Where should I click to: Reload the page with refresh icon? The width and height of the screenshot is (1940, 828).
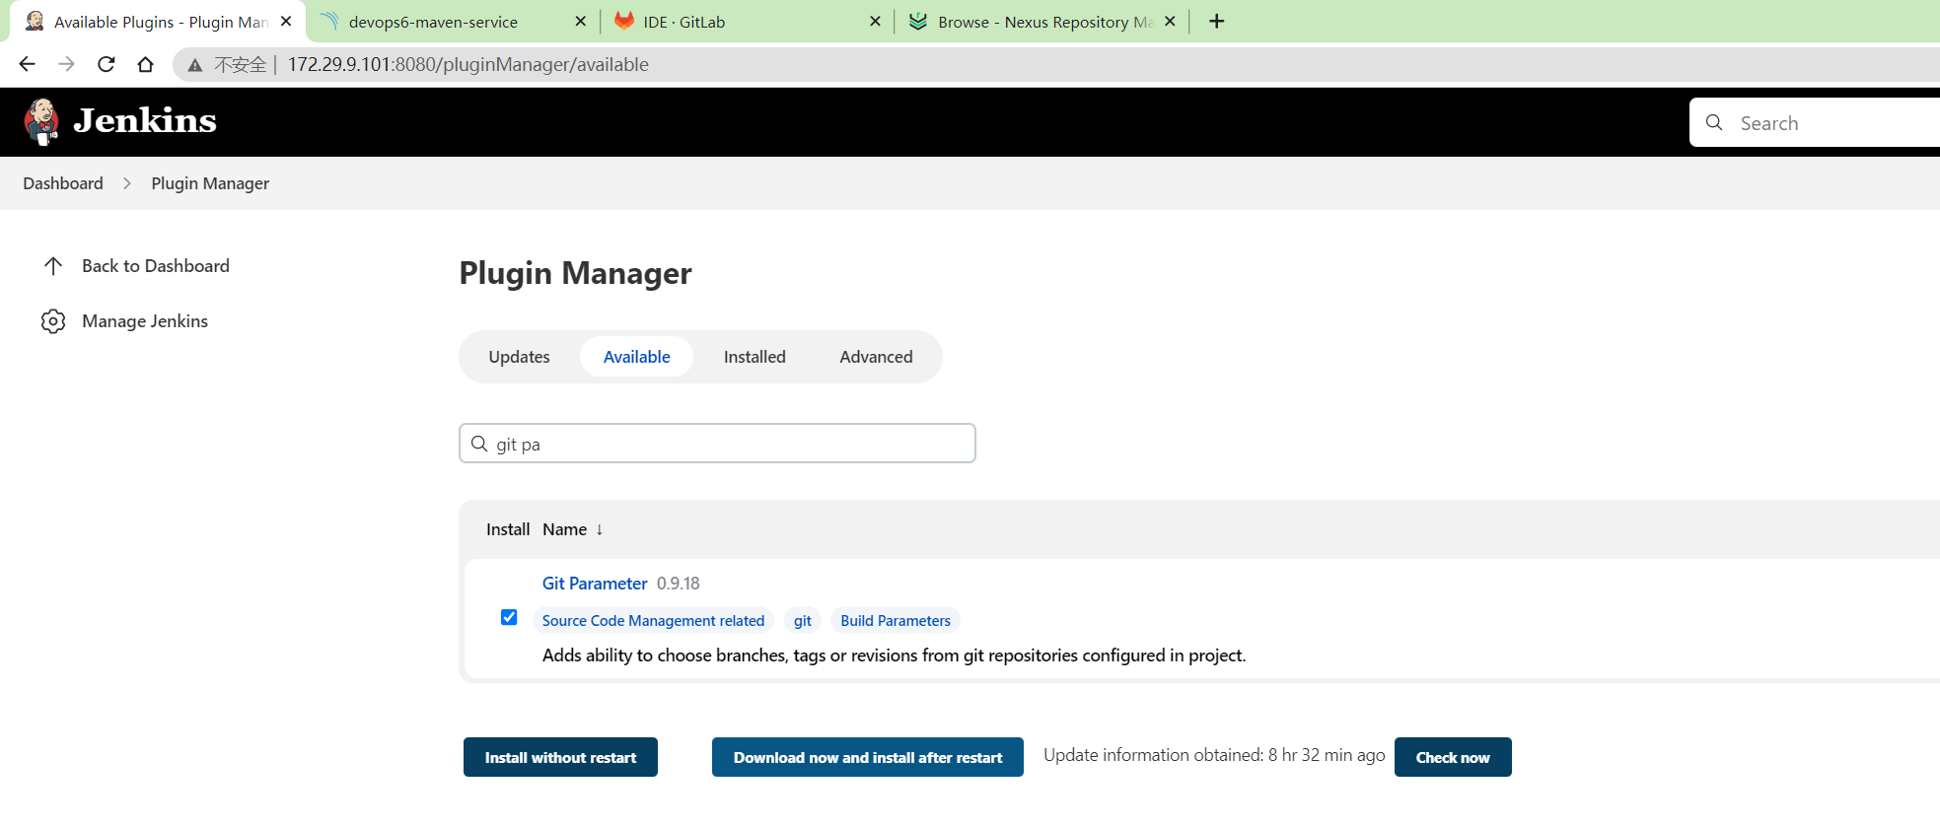(106, 64)
